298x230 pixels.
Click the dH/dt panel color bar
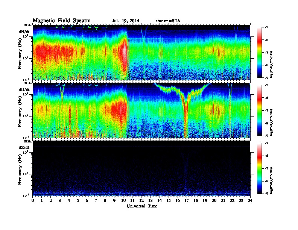tap(260, 52)
